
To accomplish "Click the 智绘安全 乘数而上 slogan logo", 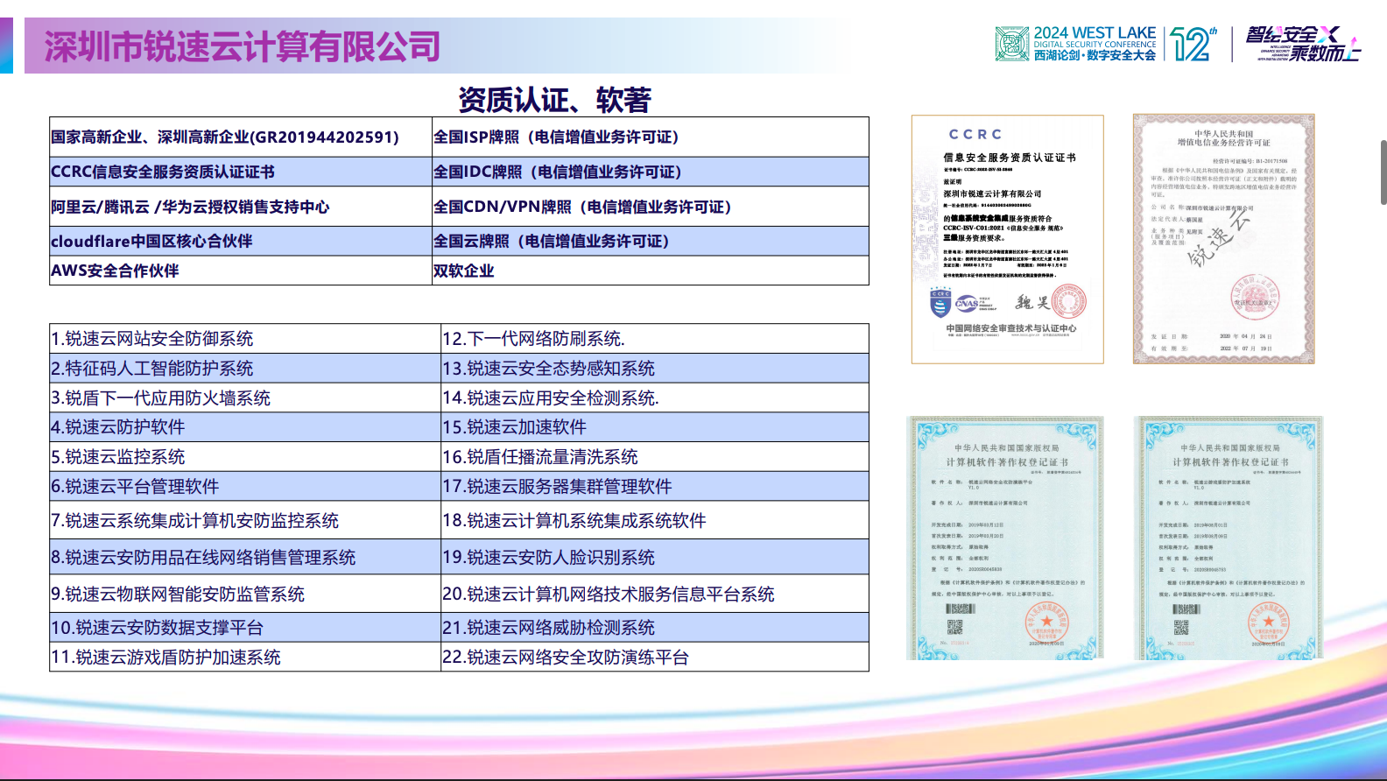I will tap(1302, 44).
